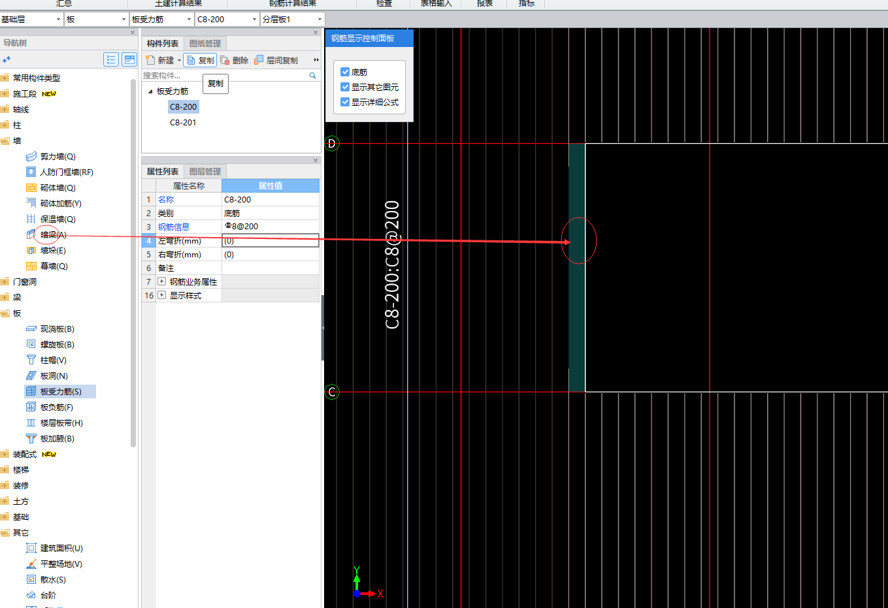
Task: Click the 备注 value cell
Action: click(x=271, y=268)
